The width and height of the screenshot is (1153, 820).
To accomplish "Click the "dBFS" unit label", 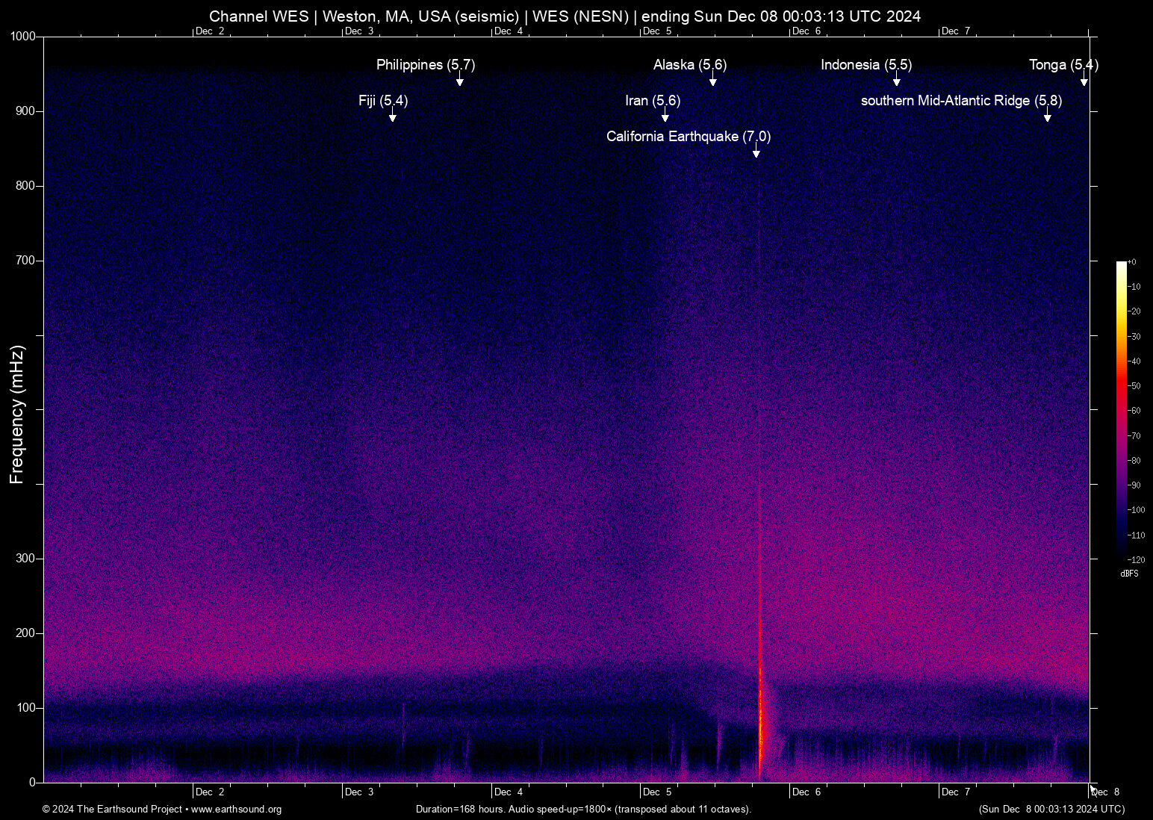I will pos(1130,574).
